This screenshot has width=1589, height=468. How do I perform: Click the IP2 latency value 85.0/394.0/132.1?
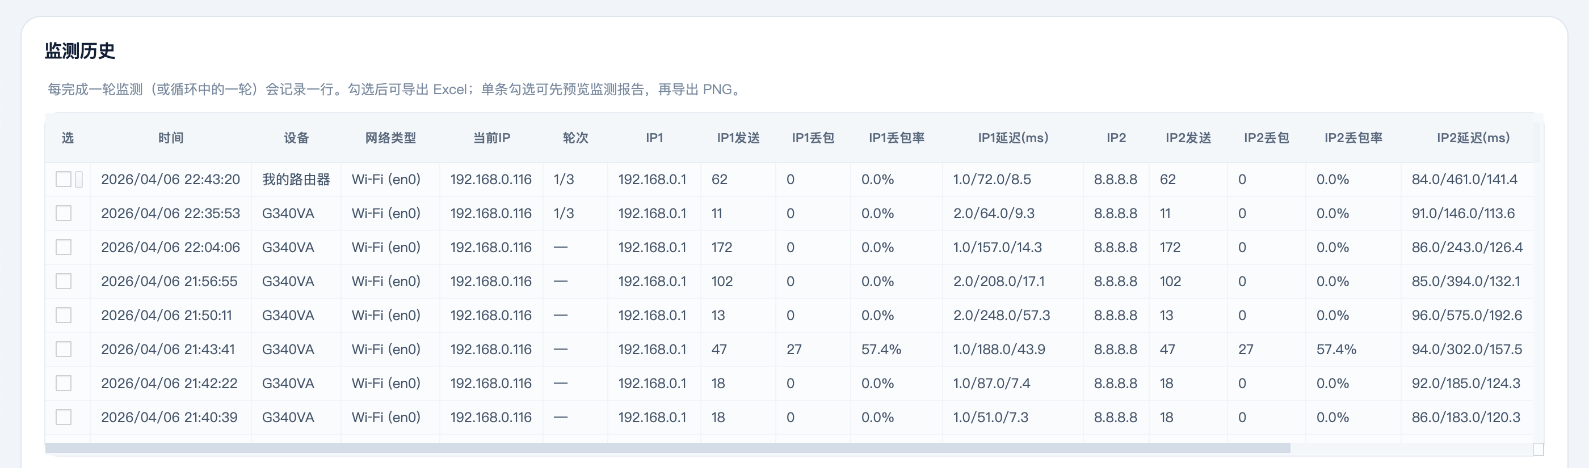click(x=1466, y=281)
